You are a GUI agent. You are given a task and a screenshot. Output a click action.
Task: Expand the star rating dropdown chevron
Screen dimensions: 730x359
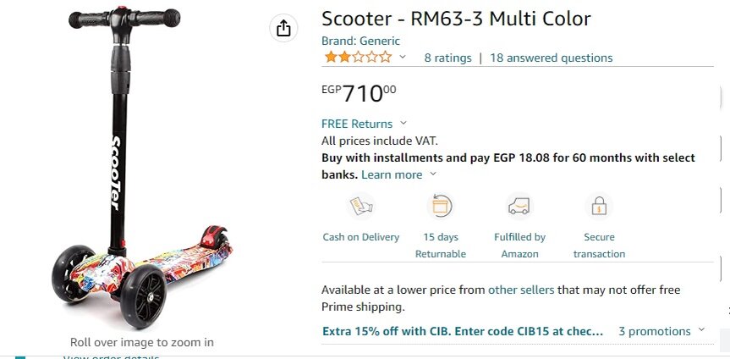tap(403, 57)
